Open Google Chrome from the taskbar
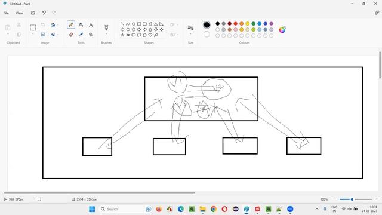The height and width of the screenshot is (215, 382). (x=214, y=209)
